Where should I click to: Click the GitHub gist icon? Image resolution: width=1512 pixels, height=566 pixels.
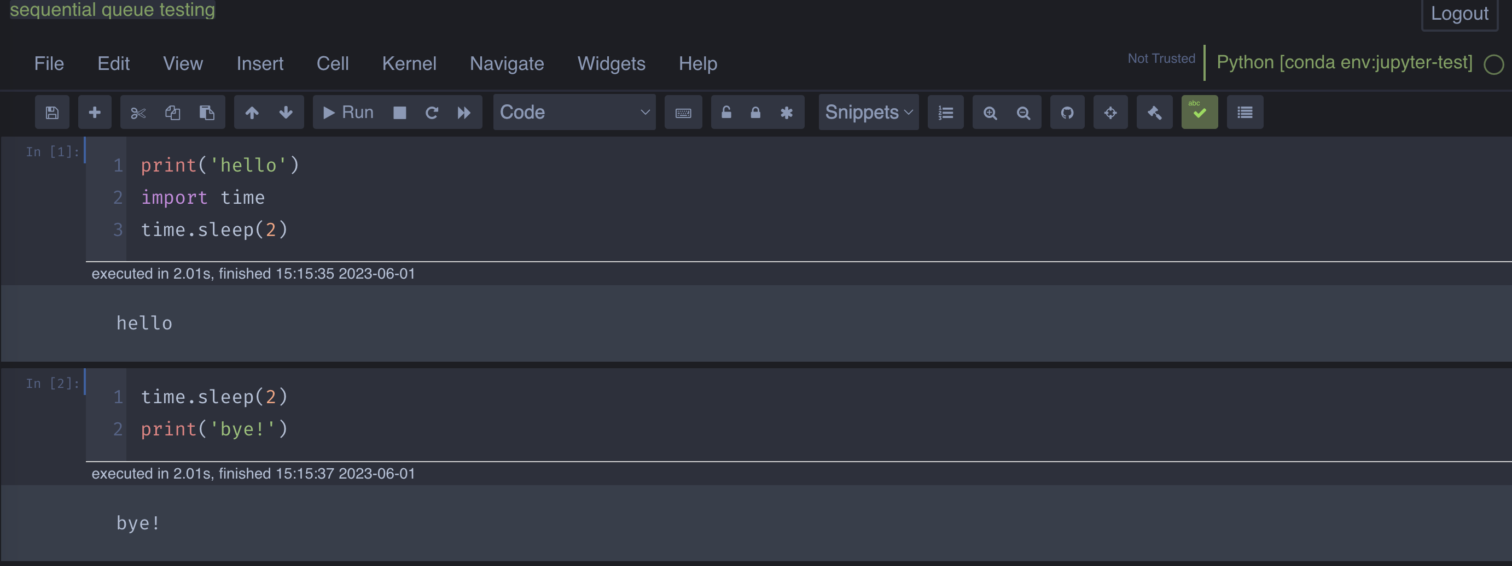pos(1067,113)
